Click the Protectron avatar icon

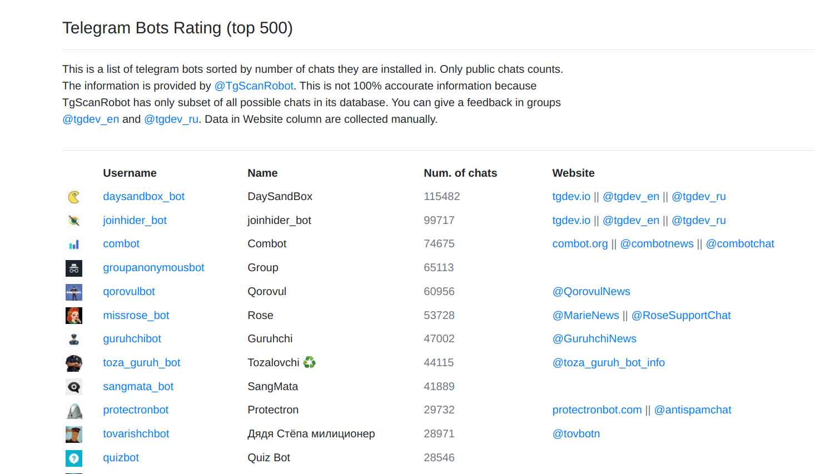pyautogui.click(x=74, y=410)
